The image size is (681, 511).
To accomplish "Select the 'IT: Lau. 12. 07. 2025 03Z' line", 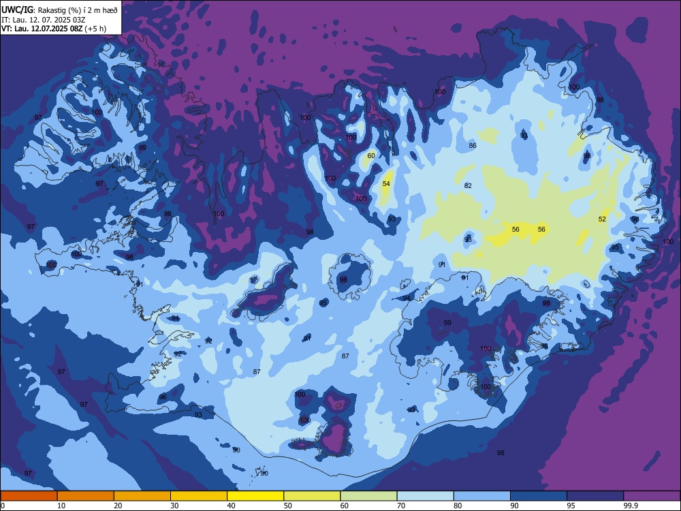I will coord(44,20).
